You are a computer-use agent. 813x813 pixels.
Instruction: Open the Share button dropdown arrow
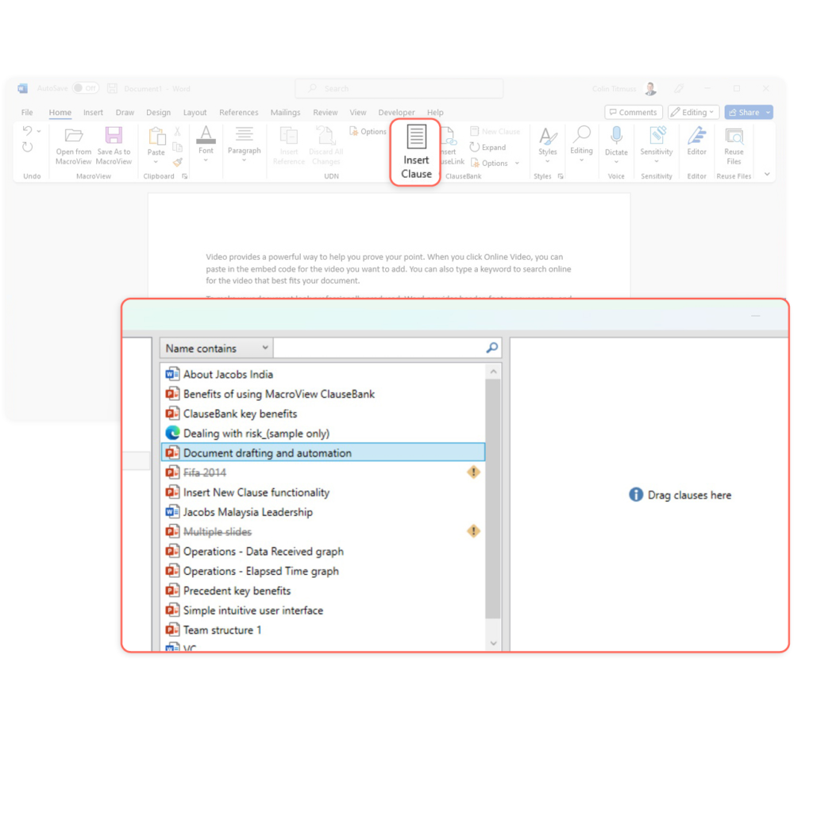[768, 113]
